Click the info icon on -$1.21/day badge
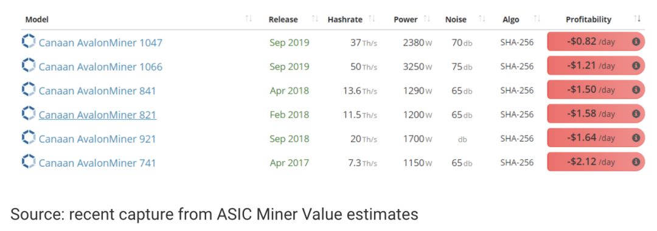This screenshot has width=657, height=231. pos(636,66)
